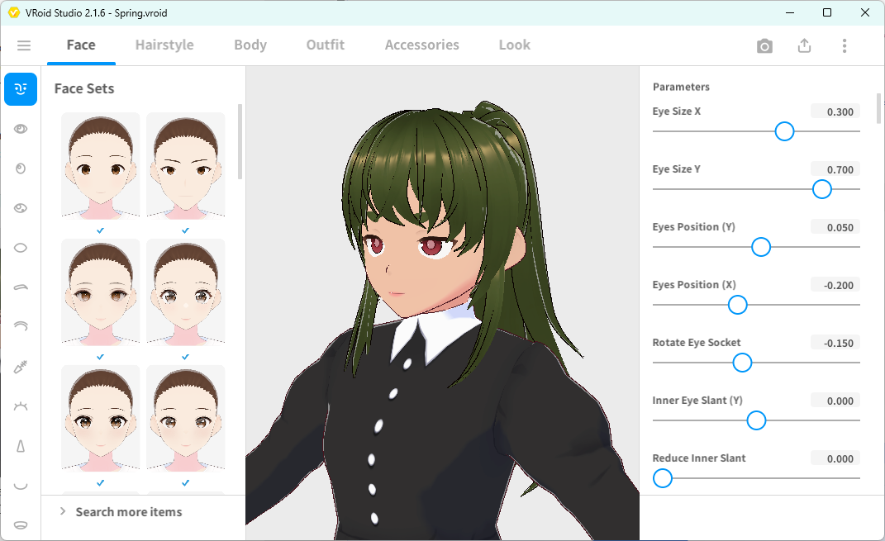Click the Eyes Position (X) slider handle

(x=737, y=306)
